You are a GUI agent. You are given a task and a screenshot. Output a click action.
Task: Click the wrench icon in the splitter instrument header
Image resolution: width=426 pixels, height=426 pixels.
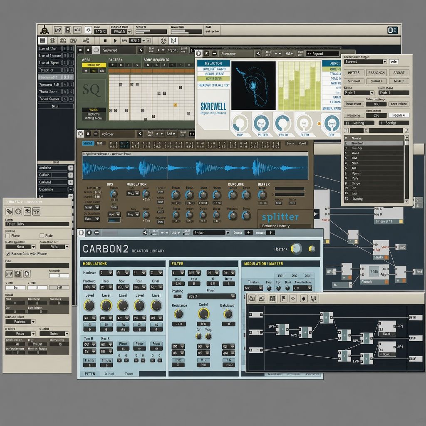pos(140,134)
